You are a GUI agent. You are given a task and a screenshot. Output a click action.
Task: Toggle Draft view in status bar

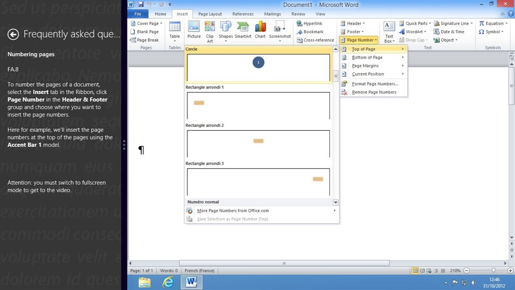(443, 270)
